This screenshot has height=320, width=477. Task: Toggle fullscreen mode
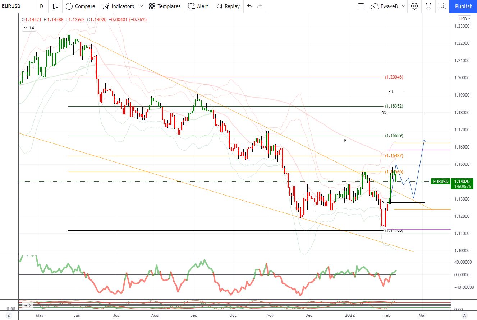tap(428, 6)
